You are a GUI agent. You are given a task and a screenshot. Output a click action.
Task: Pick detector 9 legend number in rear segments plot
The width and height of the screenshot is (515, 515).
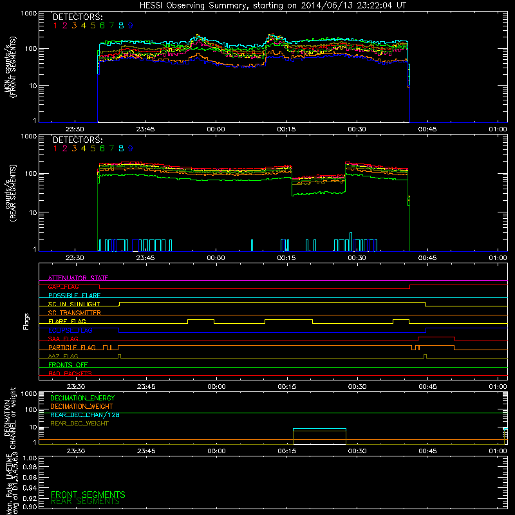[x=131, y=149]
